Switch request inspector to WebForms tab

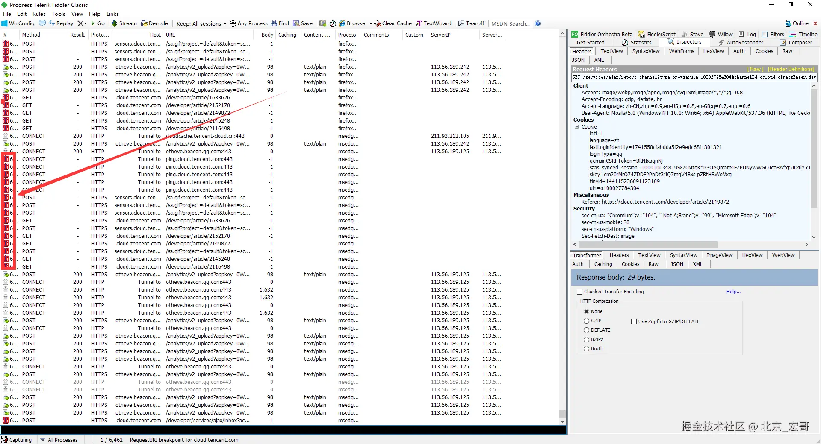(682, 51)
